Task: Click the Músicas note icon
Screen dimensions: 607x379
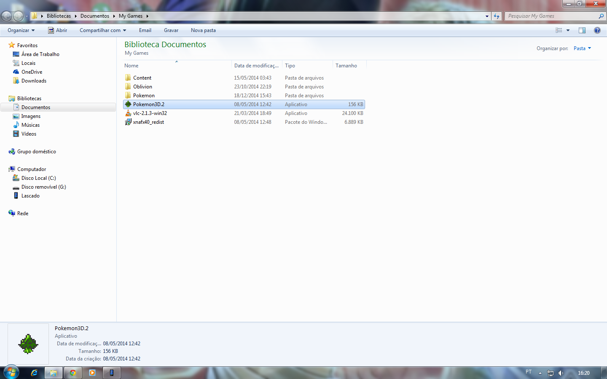Action: click(16, 125)
